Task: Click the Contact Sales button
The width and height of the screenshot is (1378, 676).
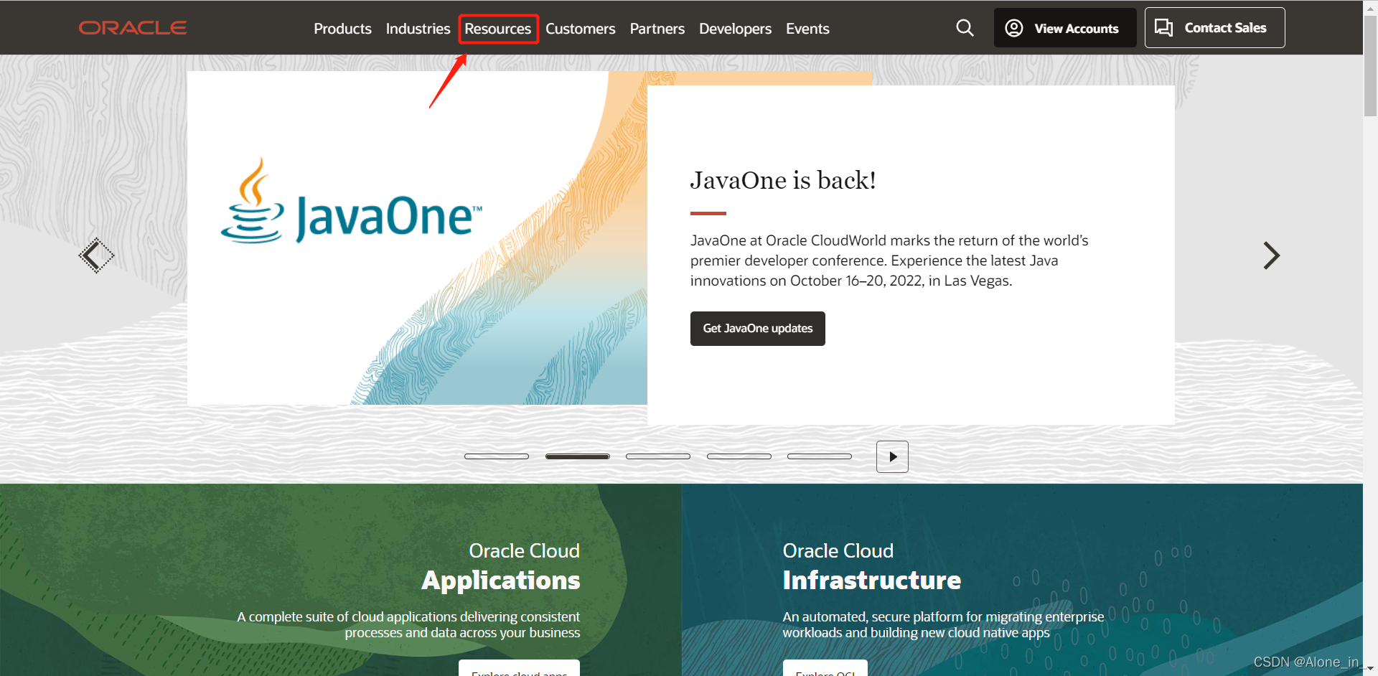Action: pos(1214,28)
